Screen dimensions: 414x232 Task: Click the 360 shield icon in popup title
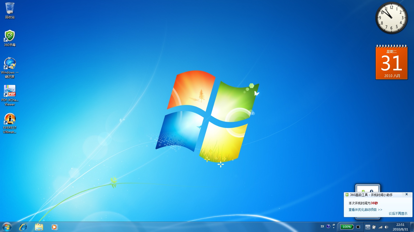coord(347,195)
